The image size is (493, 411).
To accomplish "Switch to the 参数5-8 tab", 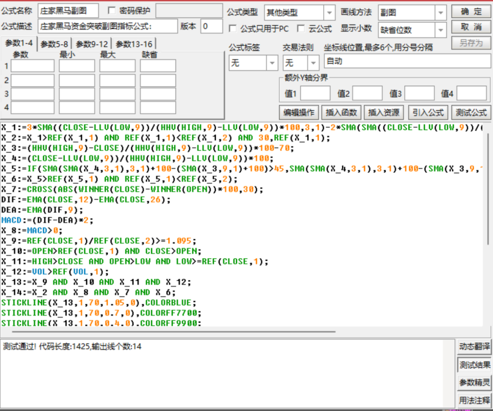I will point(54,44).
